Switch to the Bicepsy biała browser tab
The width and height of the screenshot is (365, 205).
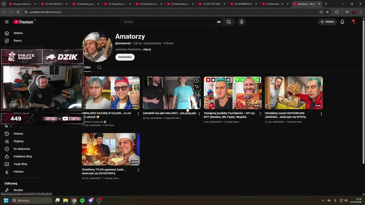(22, 4)
